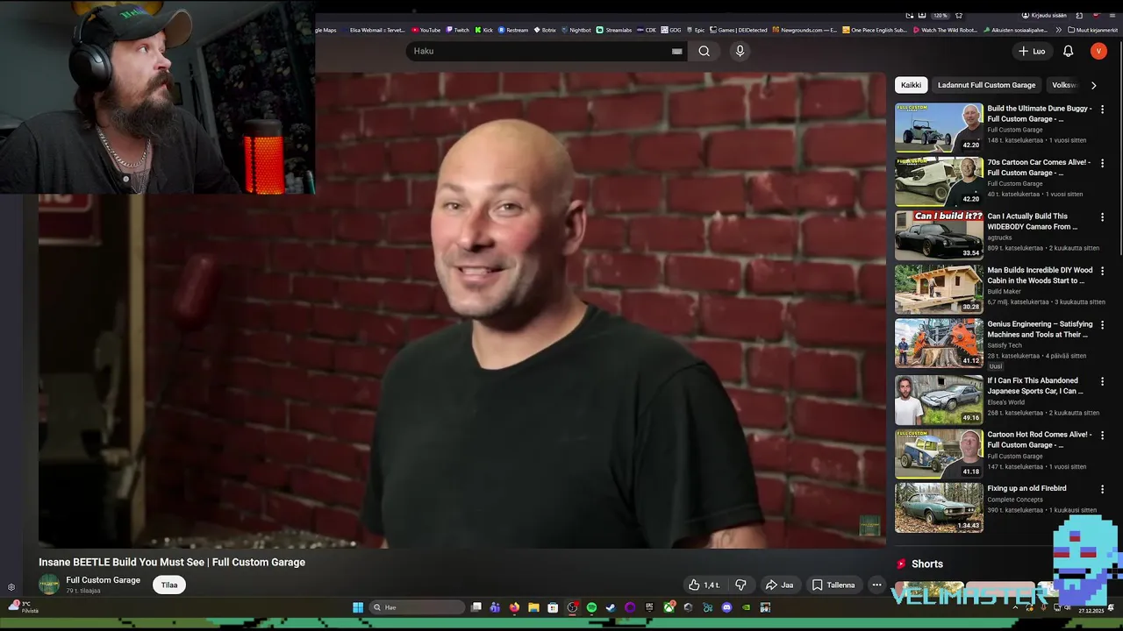Open Cartoon Hot Rod Comes Alive thumbnail

939,453
